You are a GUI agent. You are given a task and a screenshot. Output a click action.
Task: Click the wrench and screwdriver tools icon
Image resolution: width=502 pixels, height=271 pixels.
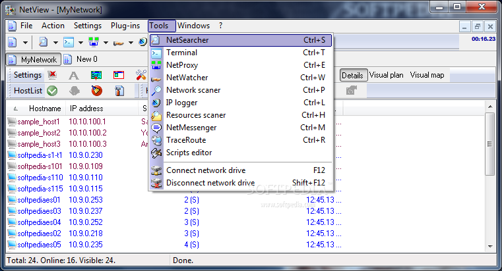coord(141,76)
